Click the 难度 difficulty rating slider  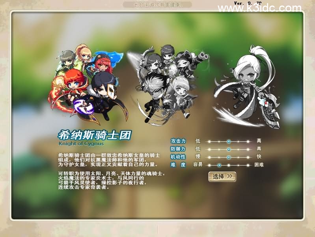point(229,165)
